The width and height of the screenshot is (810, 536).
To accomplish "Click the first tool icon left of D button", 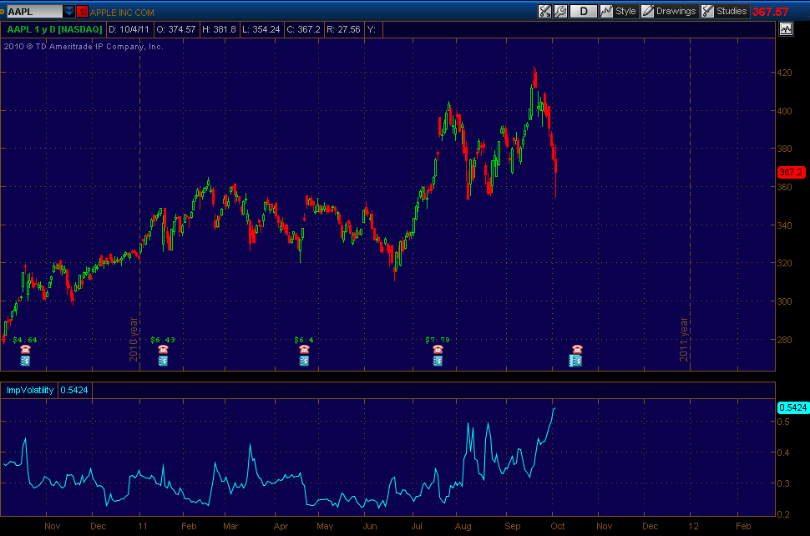I will pos(544,12).
